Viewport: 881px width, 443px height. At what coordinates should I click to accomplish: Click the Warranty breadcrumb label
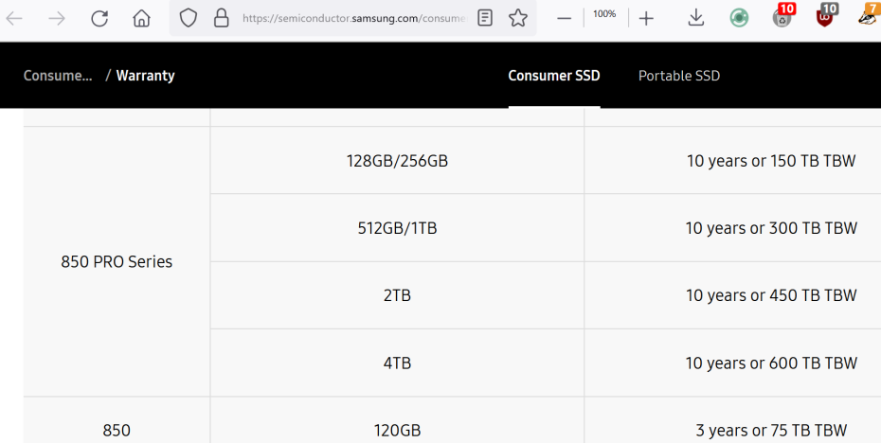145,76
